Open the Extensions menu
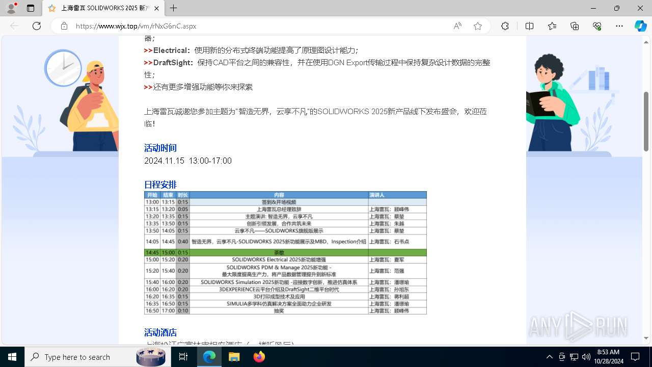652x367 pixels. click(505, 26)
